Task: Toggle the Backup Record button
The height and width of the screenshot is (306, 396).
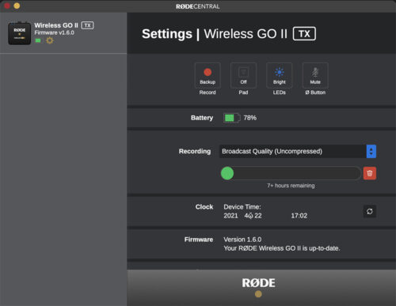Action: click(208, 76)
